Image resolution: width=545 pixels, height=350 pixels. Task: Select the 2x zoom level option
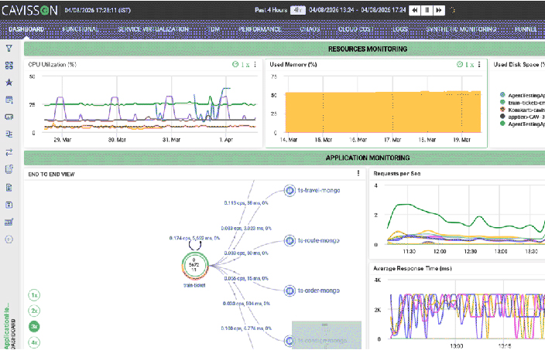click(x=34, y=311)
